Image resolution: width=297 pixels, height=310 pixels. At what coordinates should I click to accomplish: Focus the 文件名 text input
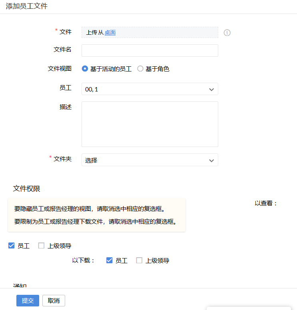[149, 51]
